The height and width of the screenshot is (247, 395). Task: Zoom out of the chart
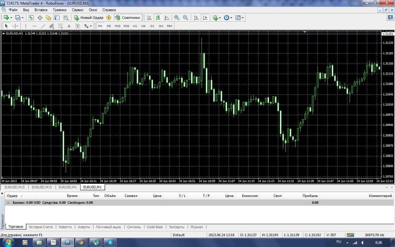[x=185, y=18]
